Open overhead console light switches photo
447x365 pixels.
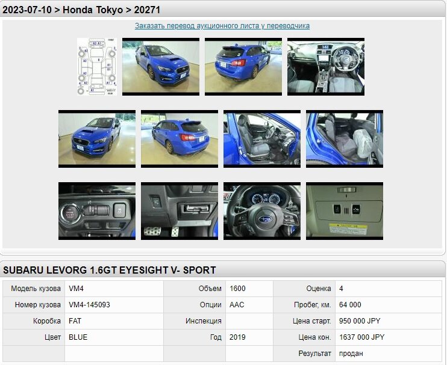(345, 211)
